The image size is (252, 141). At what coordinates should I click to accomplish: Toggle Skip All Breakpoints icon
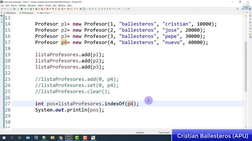pos(18,9)
